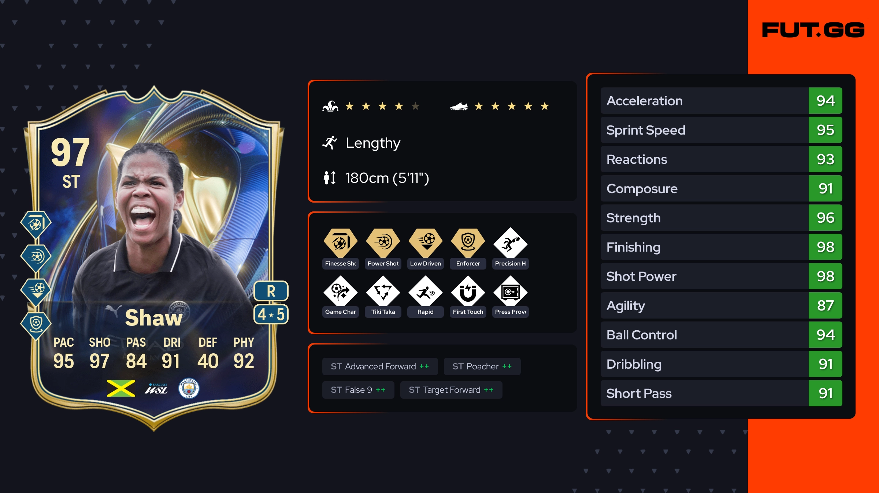Click the Manchester City club badge
Viewport: 879px width, 493px height.
189,388
